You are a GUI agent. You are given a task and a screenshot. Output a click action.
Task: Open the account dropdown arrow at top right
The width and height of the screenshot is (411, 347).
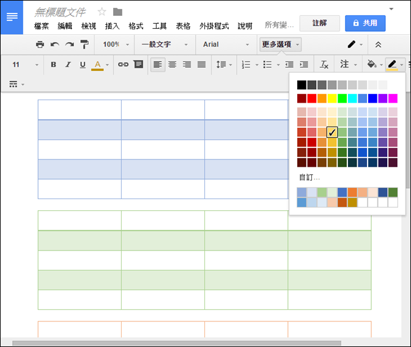(x=391, y=9)
